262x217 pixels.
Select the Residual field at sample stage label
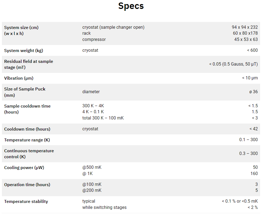click(29, 64)
